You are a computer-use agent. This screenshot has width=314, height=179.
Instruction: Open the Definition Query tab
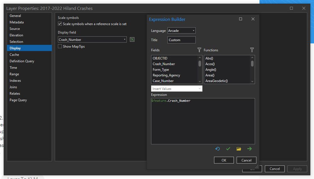pos(29,61)
